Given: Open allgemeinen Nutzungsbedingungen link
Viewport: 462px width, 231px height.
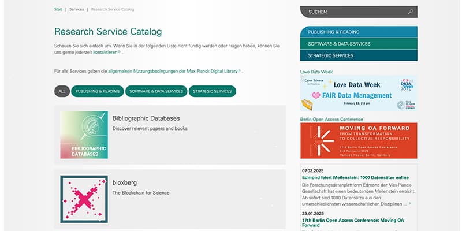Looking at the screenshot, I should coord(173,71).
